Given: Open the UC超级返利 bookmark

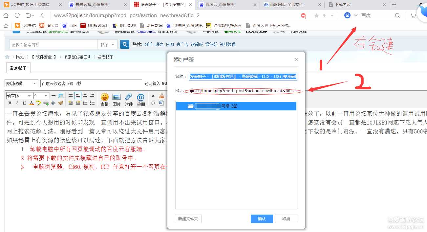Looking at the screenshot, I should 95,25.
